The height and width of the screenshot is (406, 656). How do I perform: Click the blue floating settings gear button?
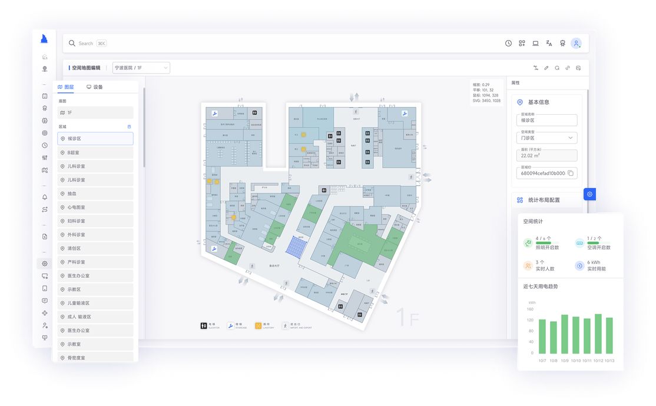(x=589, y=194)
